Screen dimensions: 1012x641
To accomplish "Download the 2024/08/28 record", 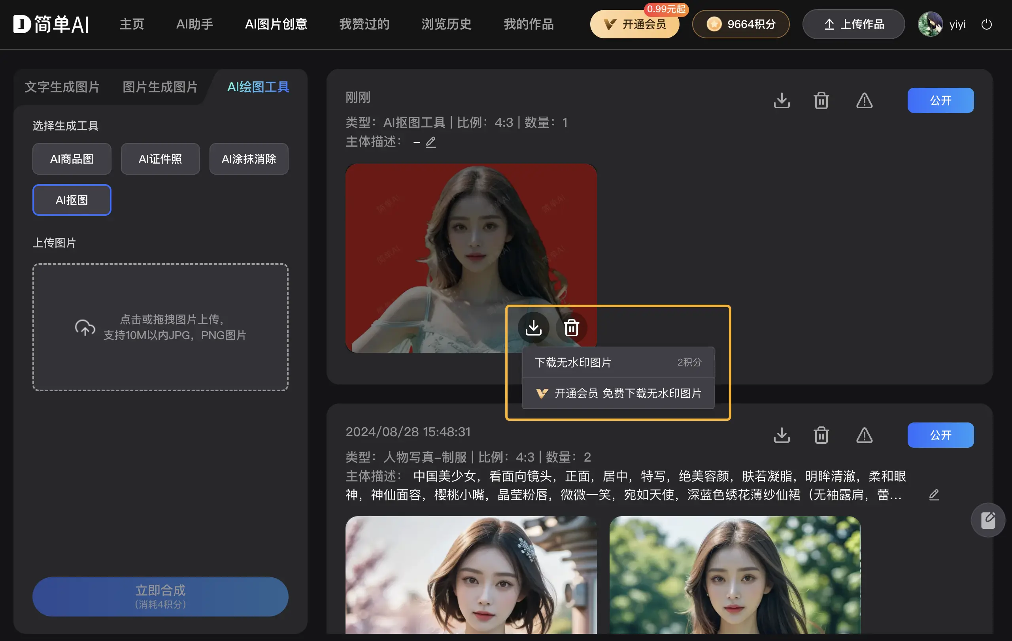I will [x=782, y=435].
